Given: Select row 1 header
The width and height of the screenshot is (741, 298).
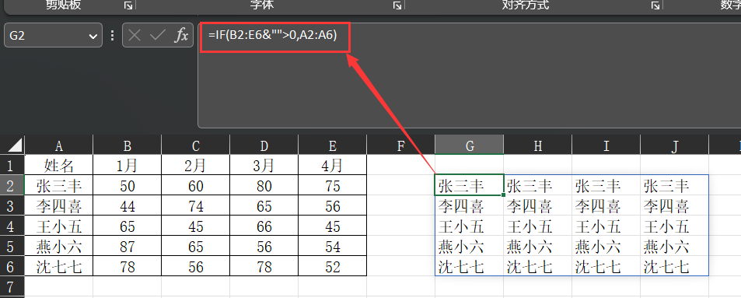Looking at the screenshot, I should click(12, 165).
